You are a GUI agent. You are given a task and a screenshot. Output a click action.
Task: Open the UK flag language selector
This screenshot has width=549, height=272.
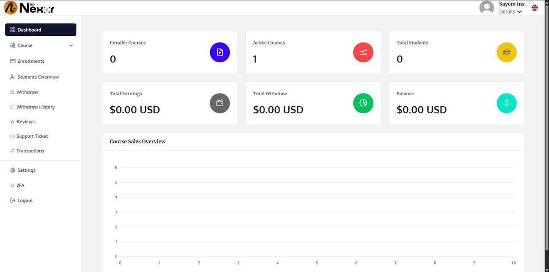point(534,8)
